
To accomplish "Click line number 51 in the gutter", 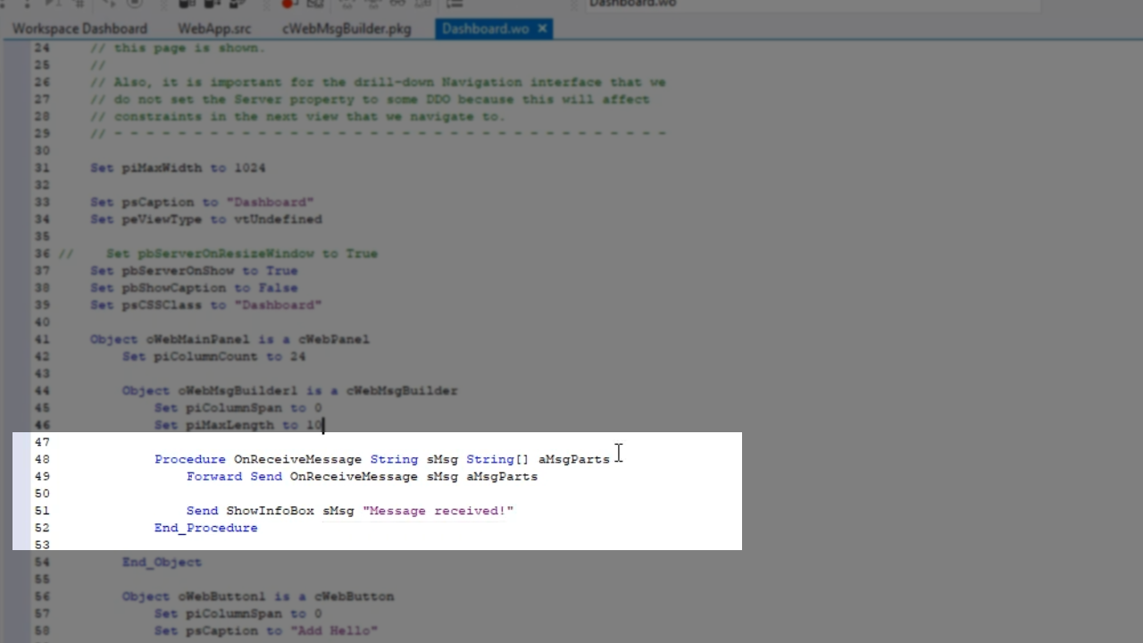I will tap(42, 511).
